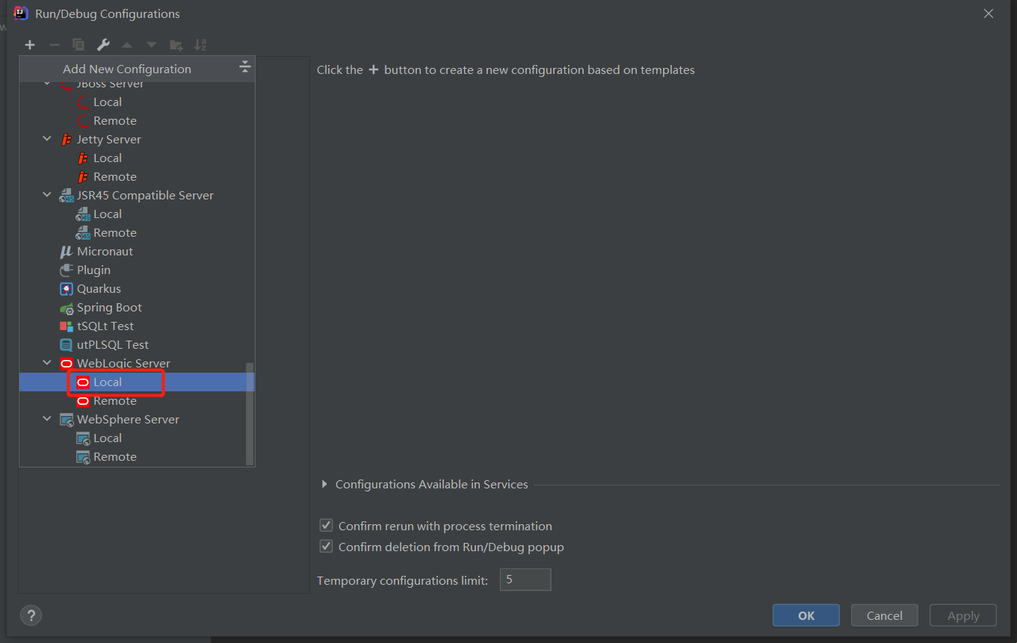Open the Help question mark button
Screen dimensions: 1017x643
point(31,615)
